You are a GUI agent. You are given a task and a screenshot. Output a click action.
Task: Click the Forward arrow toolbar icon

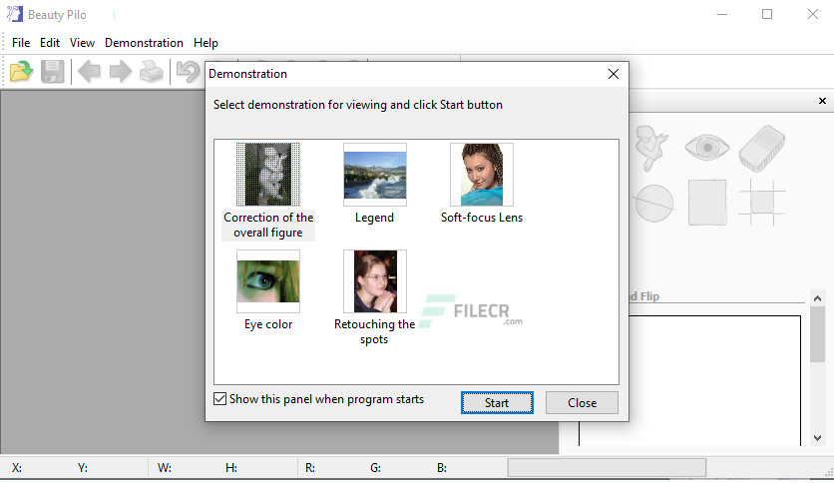pos(120,71)
